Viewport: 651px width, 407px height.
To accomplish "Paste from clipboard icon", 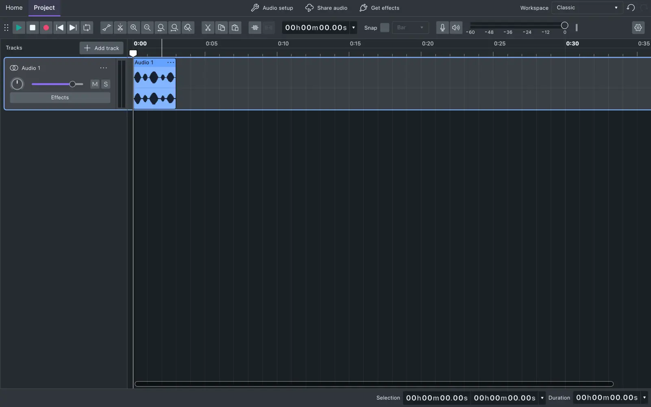I will (235, 28).
